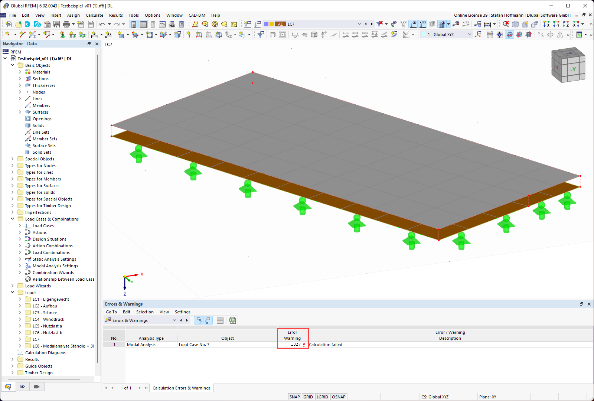Screen dimensions: 594x401
Task: Click the Print icon in toolbar
Action: pyautogui.click(x=66, y=24)
